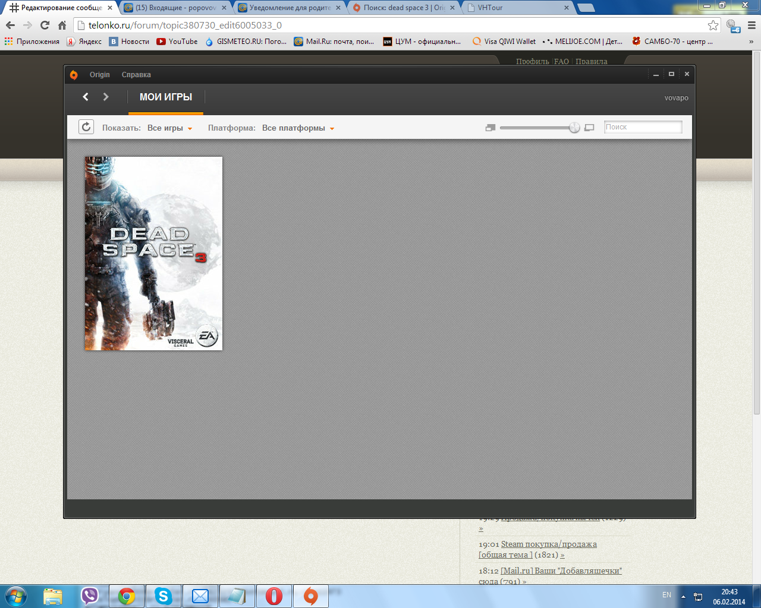Click the refresh games list icon

pos(86,127)
